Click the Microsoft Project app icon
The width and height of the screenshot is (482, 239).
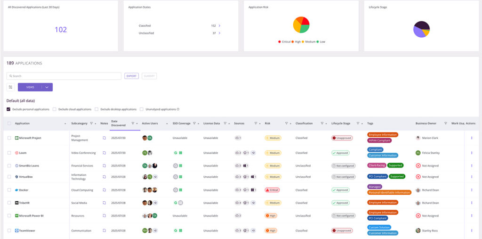(17, 138)
